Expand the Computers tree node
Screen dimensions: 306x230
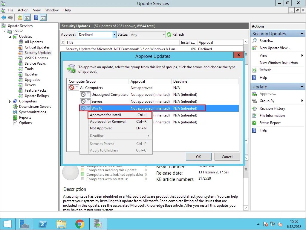coord(10,102)
